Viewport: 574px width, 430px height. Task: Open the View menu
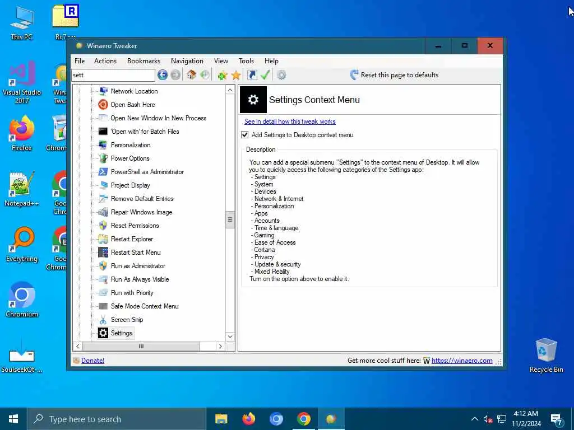(x=221, y=61)
